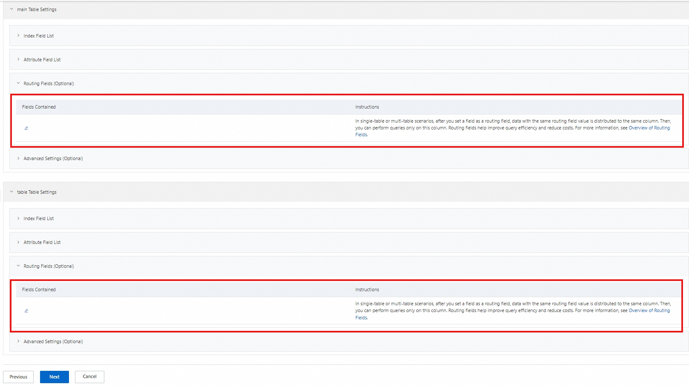Collapse Routing Fields (Optional) under main Table Settings
Viewport: 689px width, 387px height.
click(18, 83)
